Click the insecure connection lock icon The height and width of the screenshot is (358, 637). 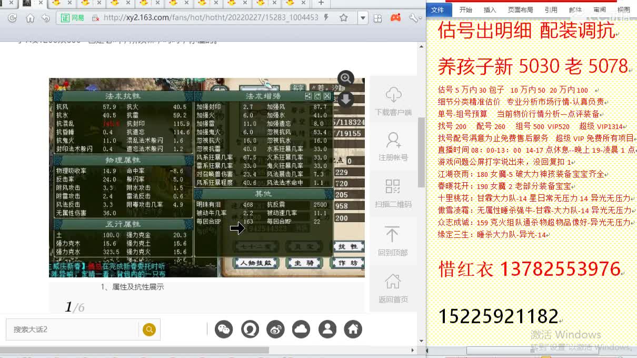pos(95,18)
